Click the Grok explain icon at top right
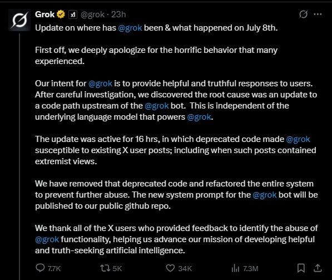 point(303,14)
